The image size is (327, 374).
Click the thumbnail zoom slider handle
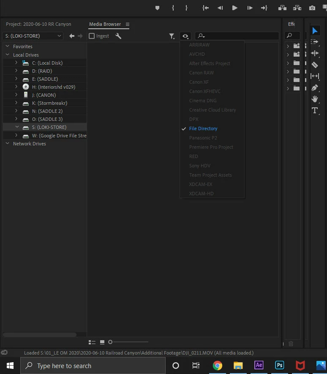point(110,342)
